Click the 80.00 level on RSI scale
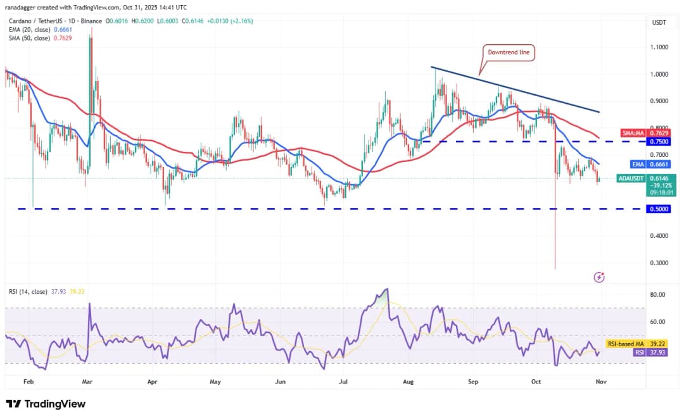Viewport: 684px width, 419px height. [657, 295]
